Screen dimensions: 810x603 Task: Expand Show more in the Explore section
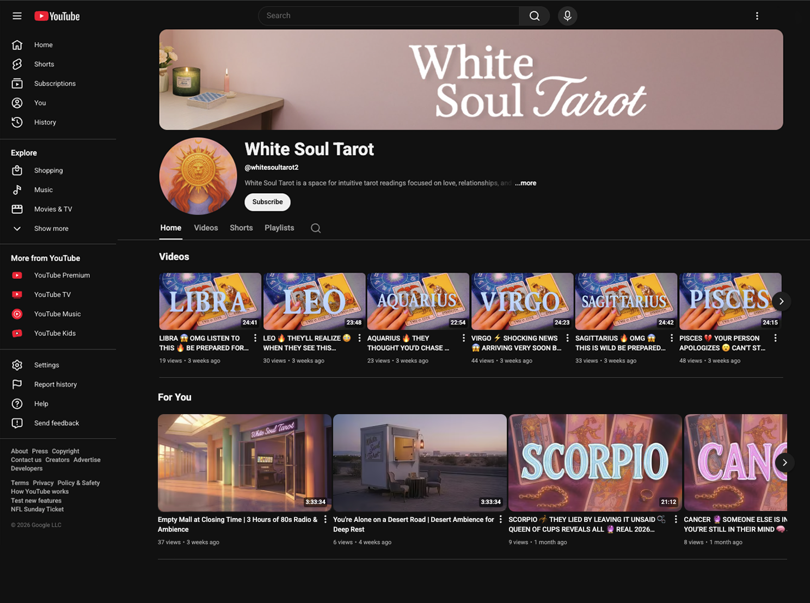(51, 228)
